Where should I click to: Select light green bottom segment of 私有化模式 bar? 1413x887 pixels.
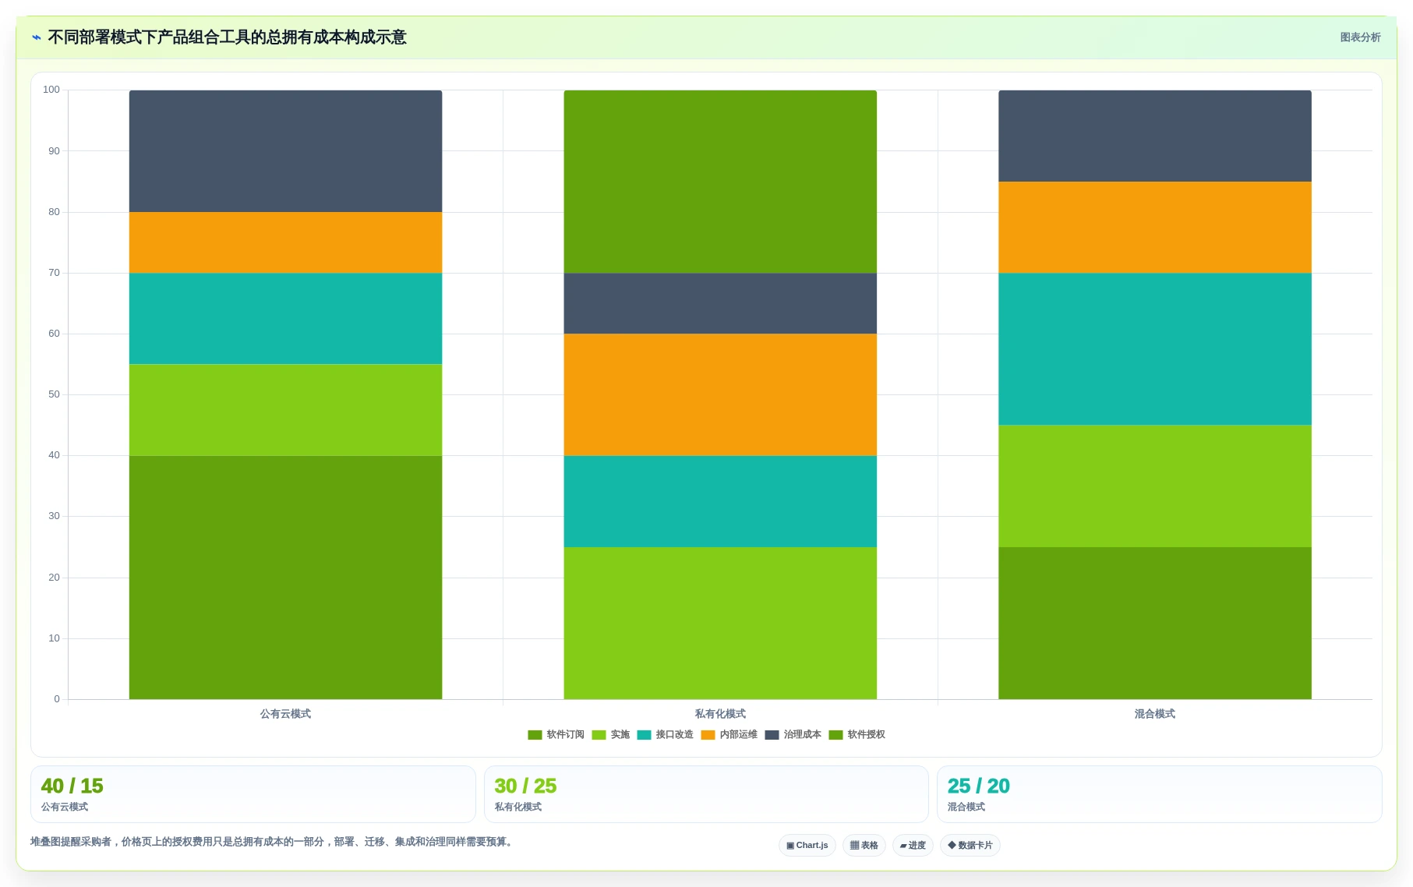(720, 623)
